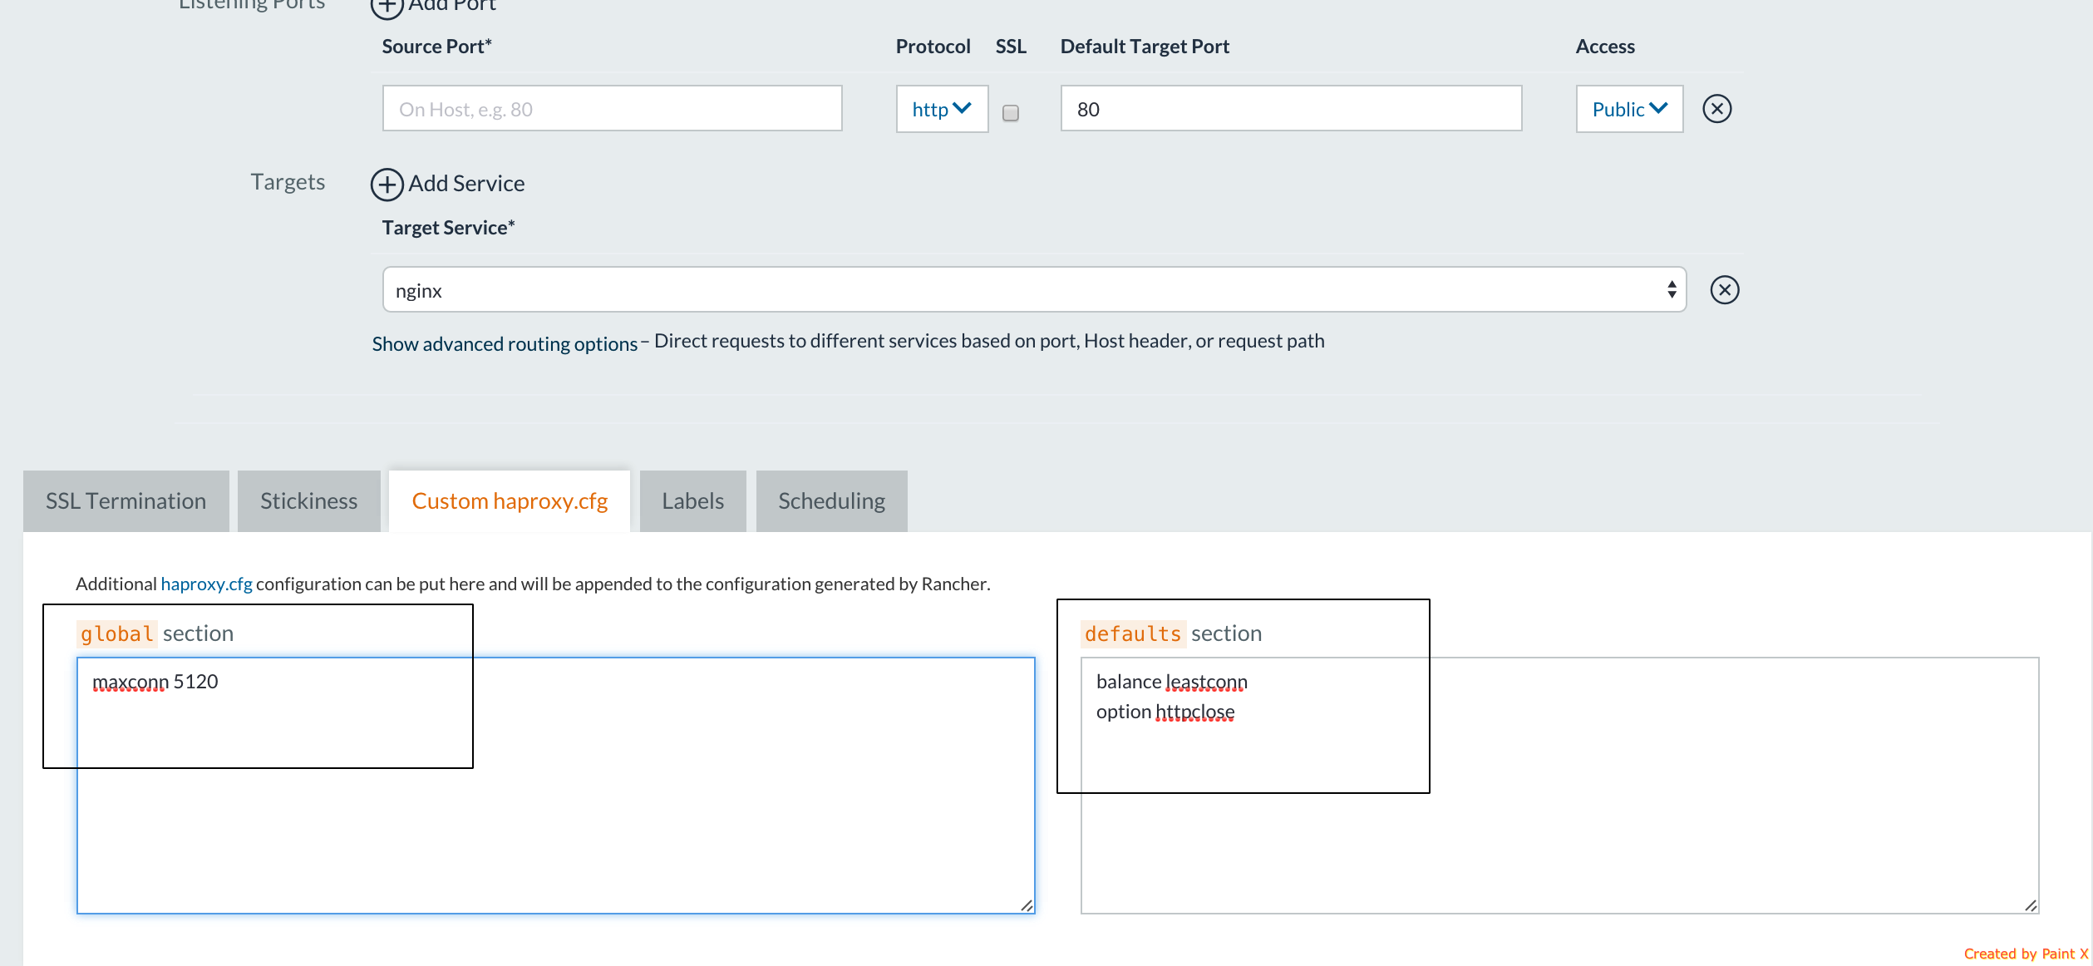Open the Public access dropdown

click(1628, 109)
